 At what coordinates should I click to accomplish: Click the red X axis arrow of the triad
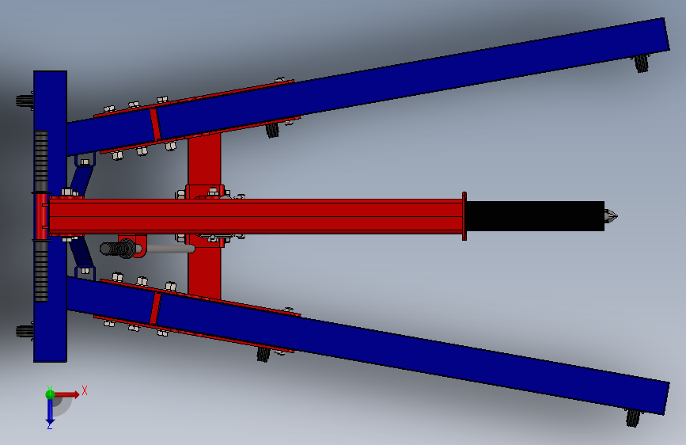coord(66,394)
